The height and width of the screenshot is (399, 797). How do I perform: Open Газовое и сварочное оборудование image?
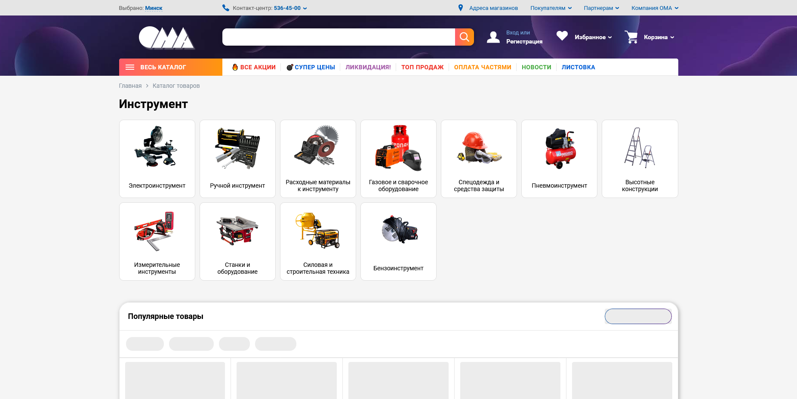[x=398, y=147]
